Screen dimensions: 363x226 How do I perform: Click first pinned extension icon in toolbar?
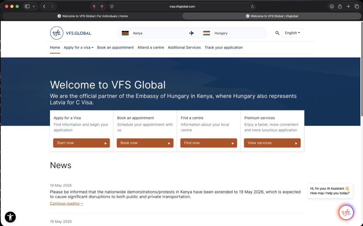pos(94,6)
